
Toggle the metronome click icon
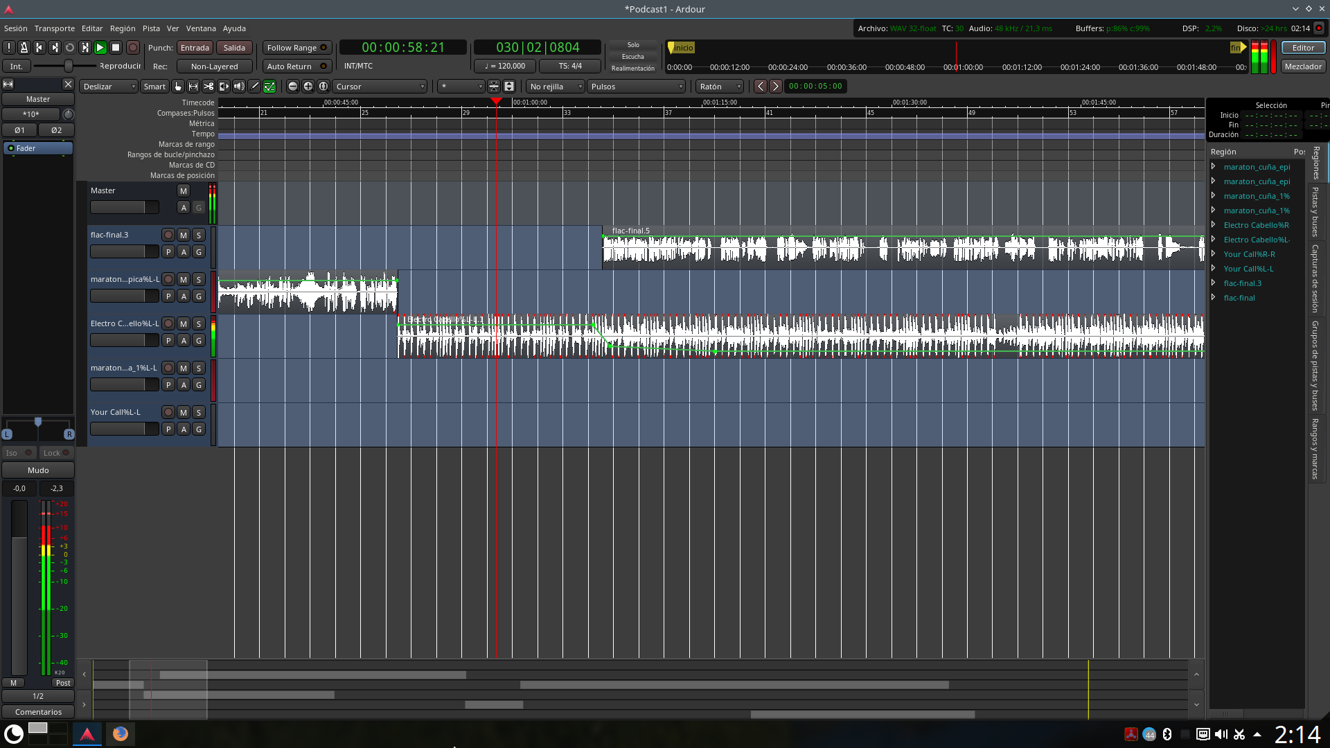tap(24, 48)
